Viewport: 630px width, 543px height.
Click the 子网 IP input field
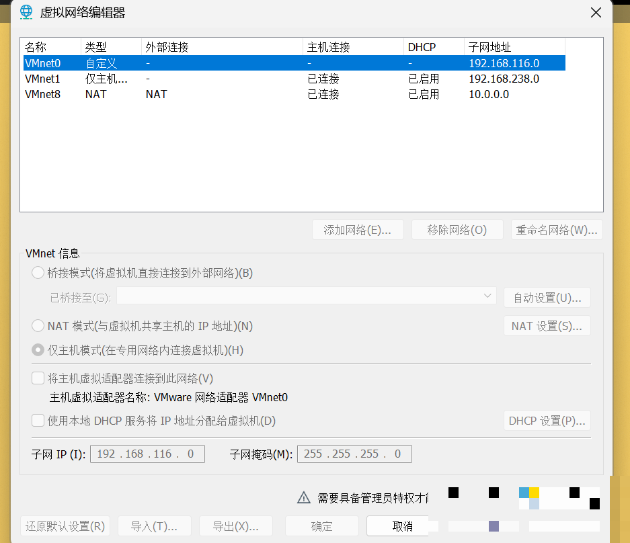click(x=147, y=454)
